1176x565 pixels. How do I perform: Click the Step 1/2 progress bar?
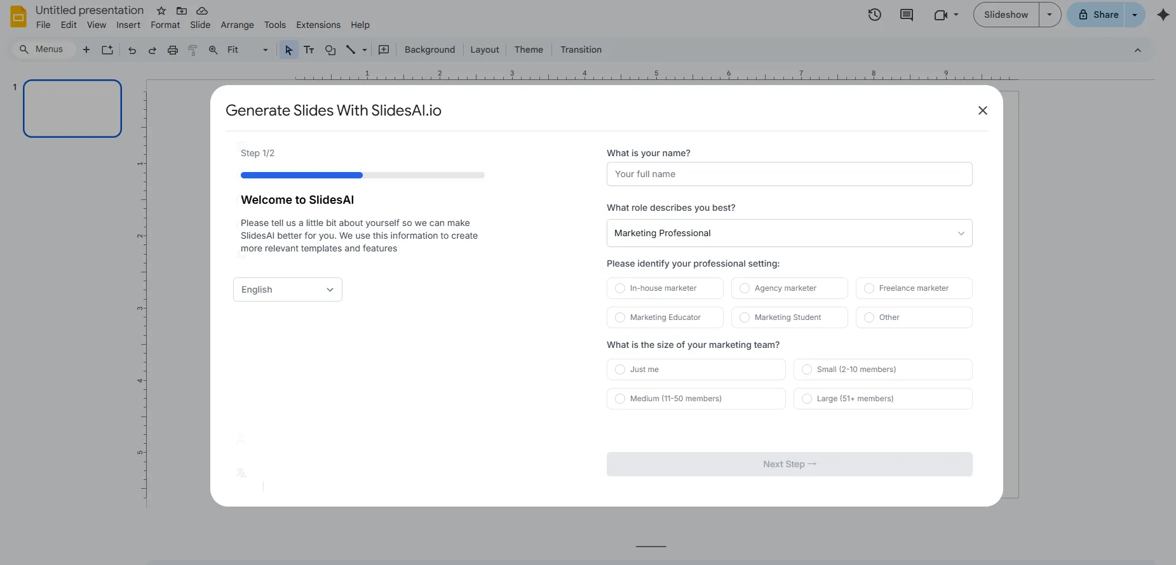coord(362,175)
